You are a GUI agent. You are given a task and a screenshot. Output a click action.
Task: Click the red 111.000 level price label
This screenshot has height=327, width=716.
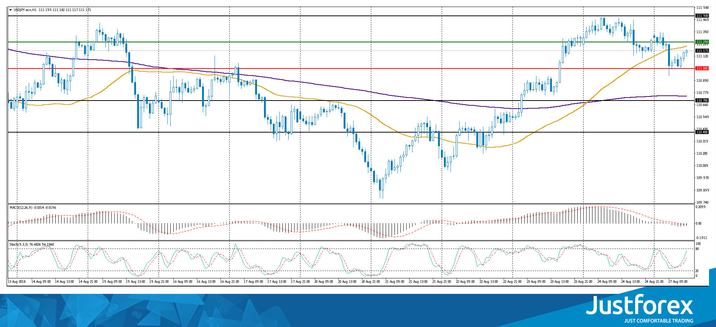click(x=702, y=68)
